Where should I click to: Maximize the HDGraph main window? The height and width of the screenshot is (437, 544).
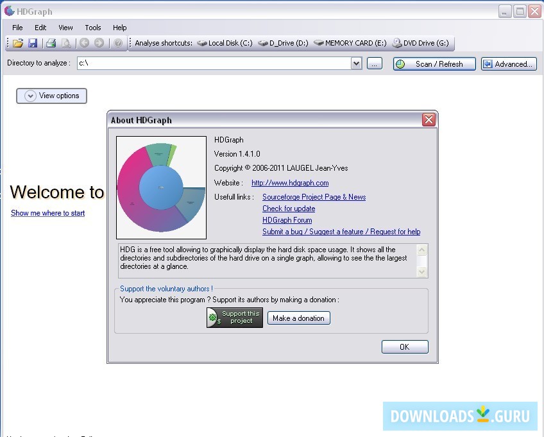pos(520,12)
